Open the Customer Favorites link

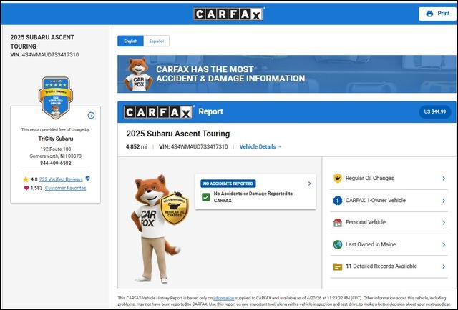pyautogui.click(x=65, y=188)
